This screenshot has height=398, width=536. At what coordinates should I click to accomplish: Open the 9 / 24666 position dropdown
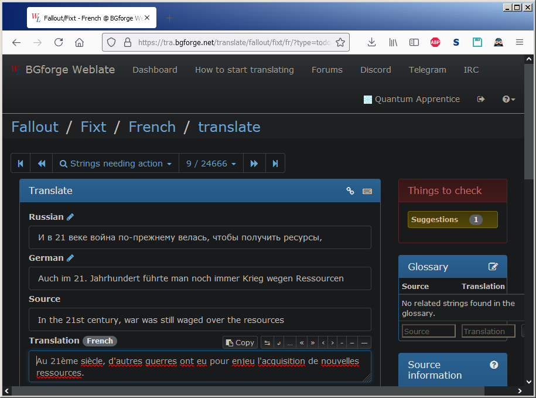tap(211, 164)
